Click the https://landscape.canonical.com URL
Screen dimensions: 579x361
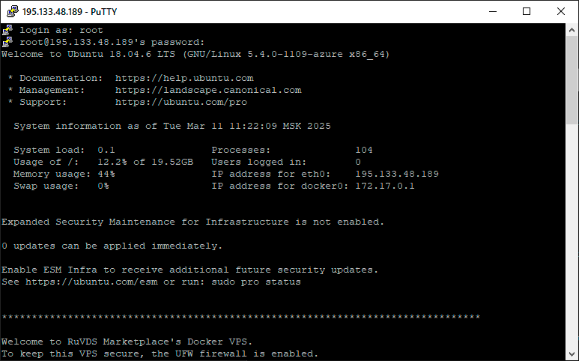pyautogui.click(x=208, y=90)
